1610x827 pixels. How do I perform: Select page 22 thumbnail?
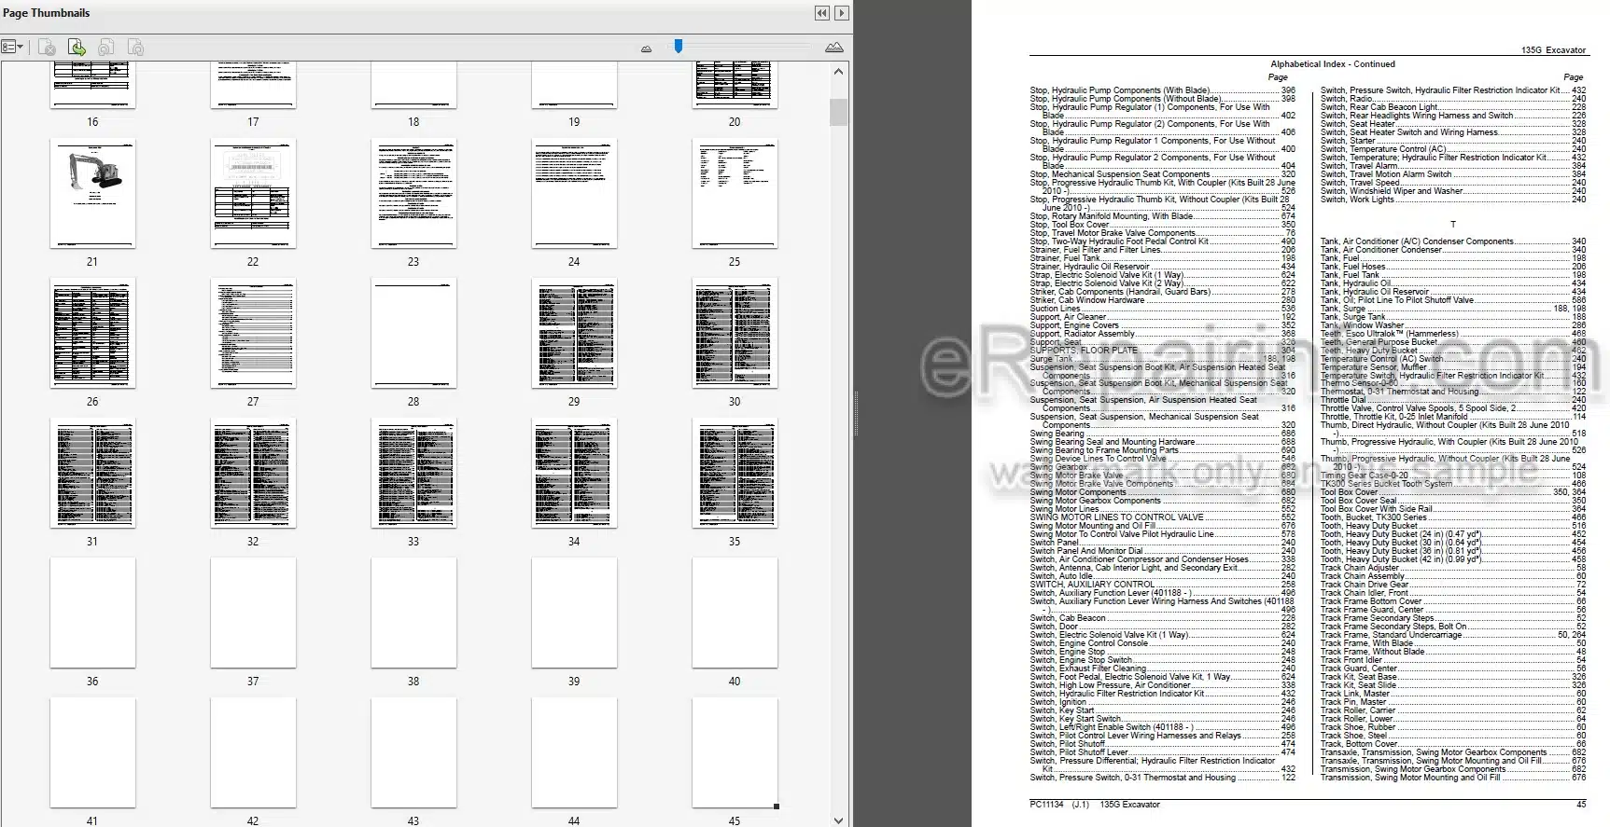(x=253, y=194)
